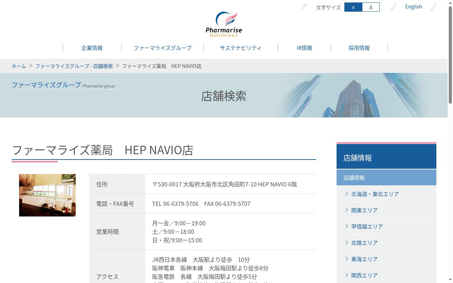
Task: Open the 採用情報 menu
Action: (359, 48)
